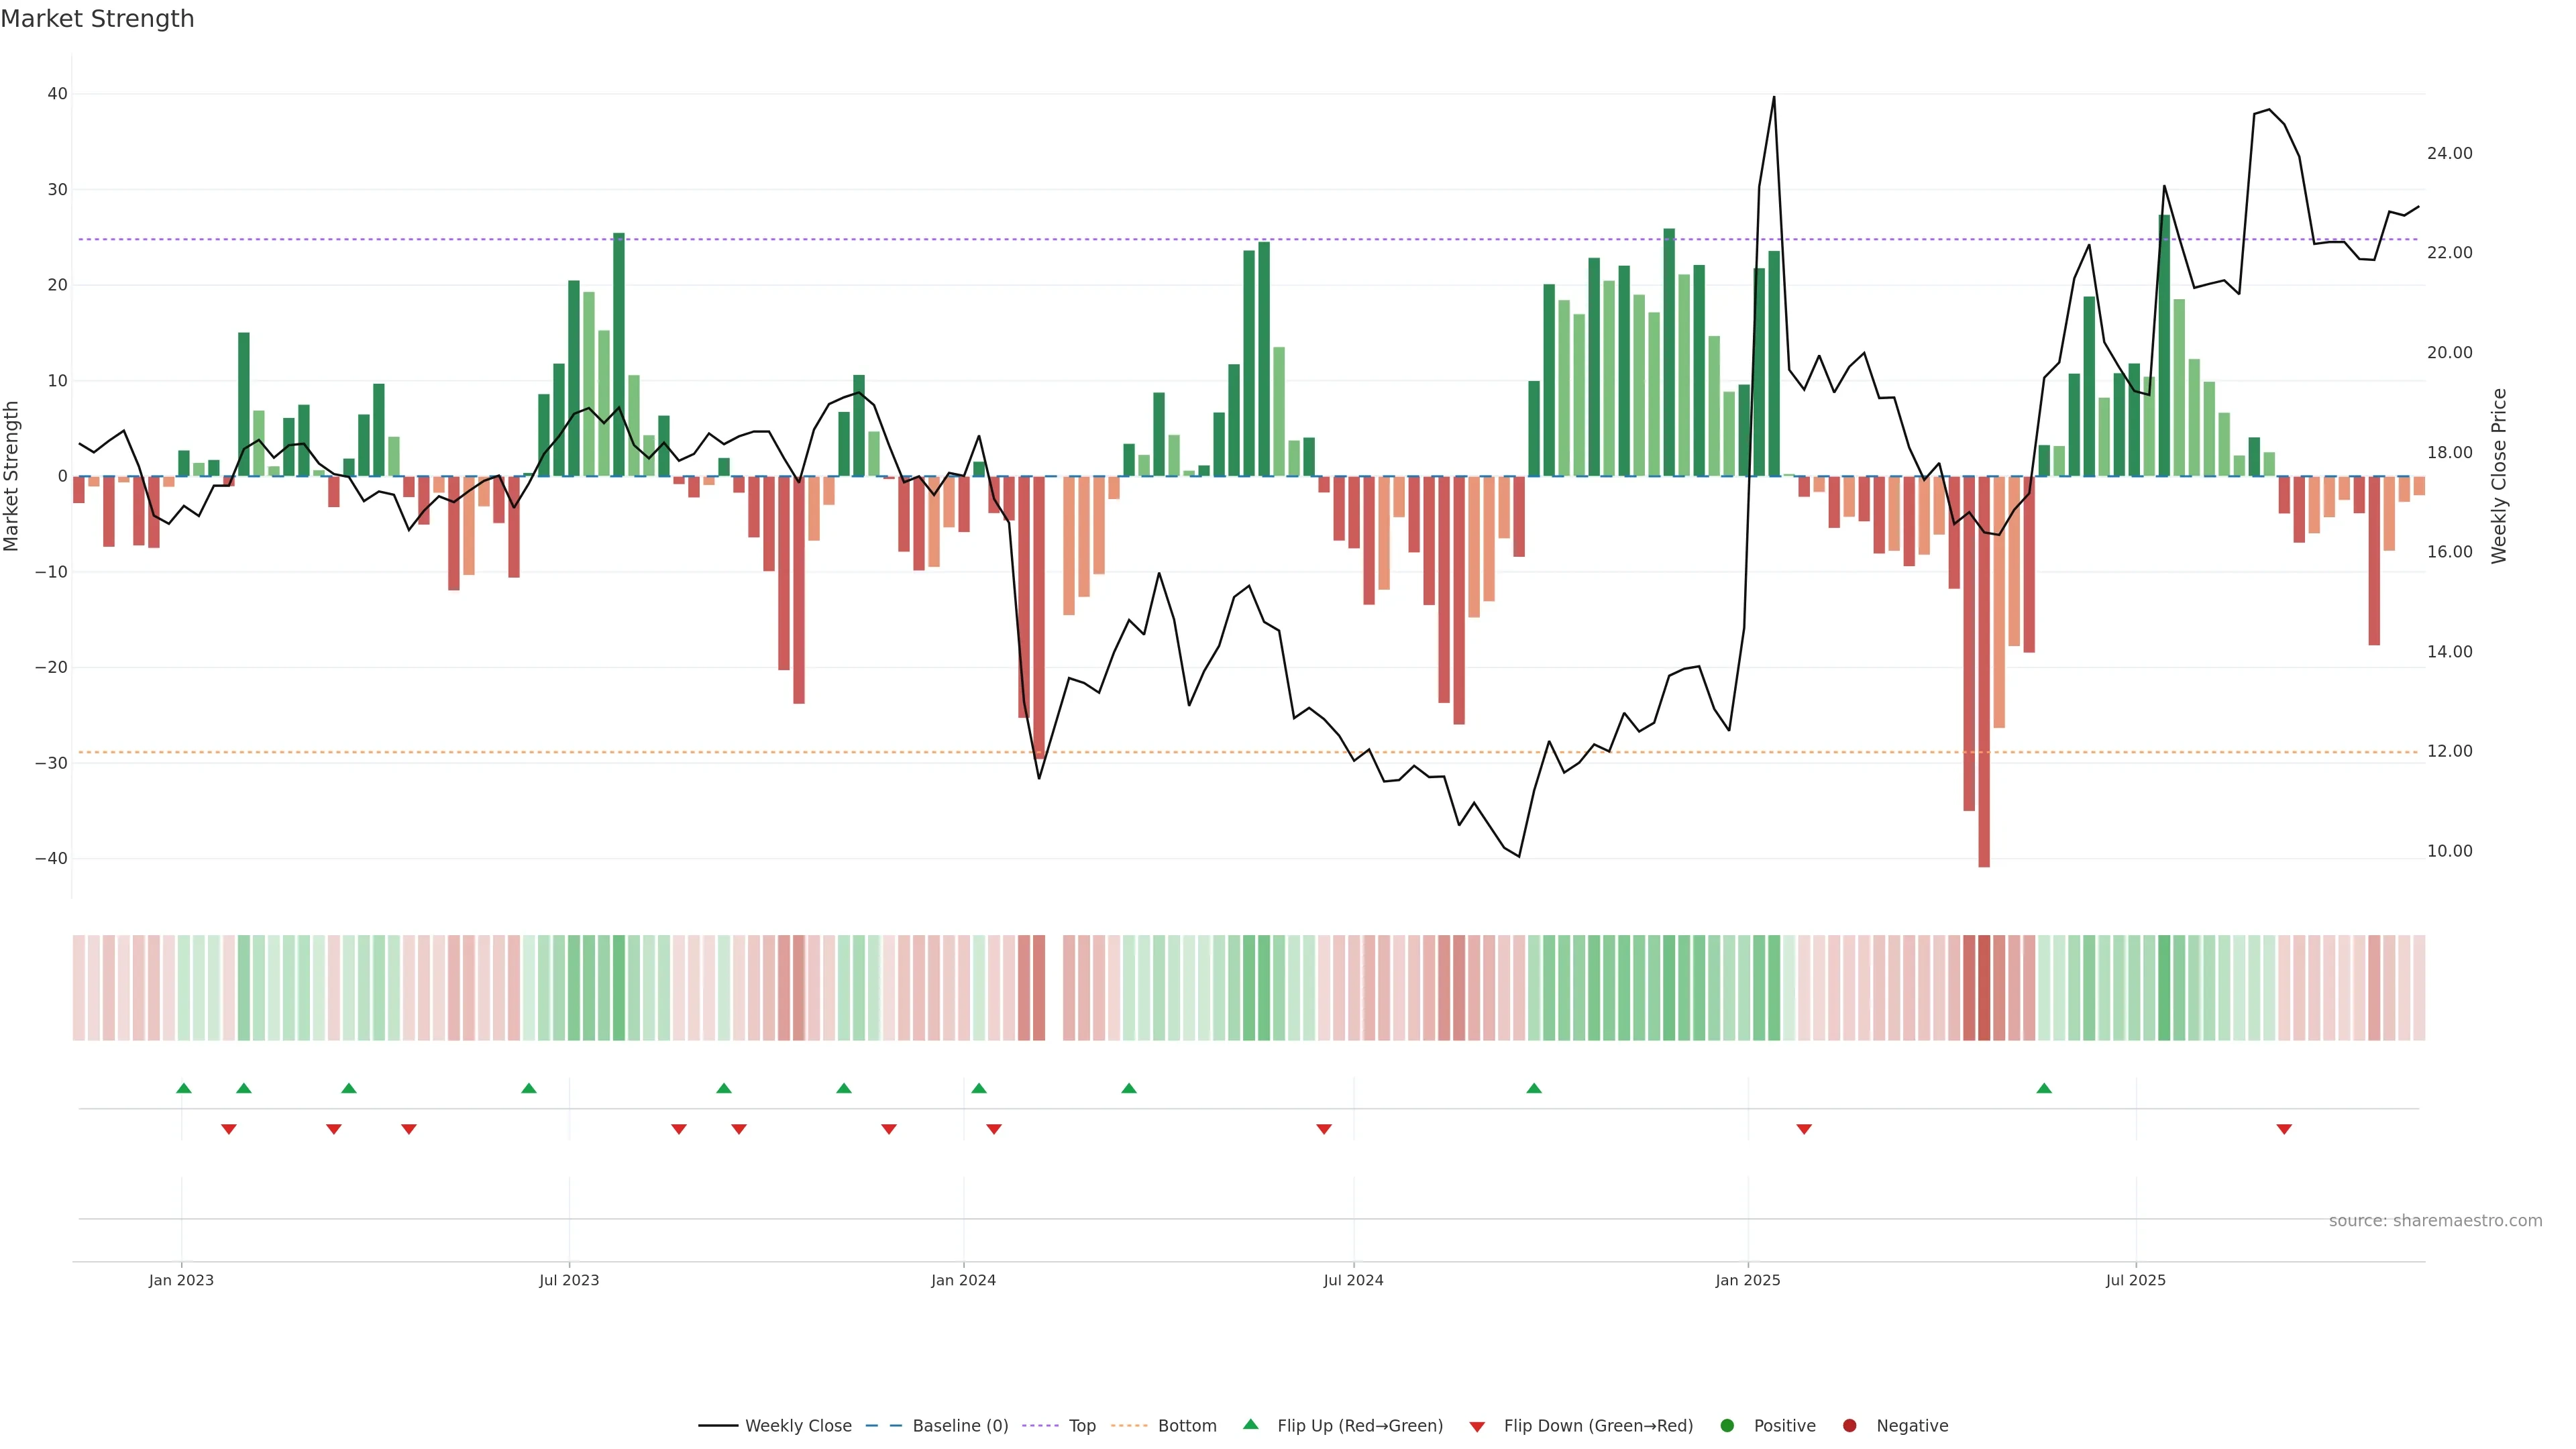Click Flip Down red triangle legend icon
Screen dimensions: 2576x1449
[1477, 1427]
